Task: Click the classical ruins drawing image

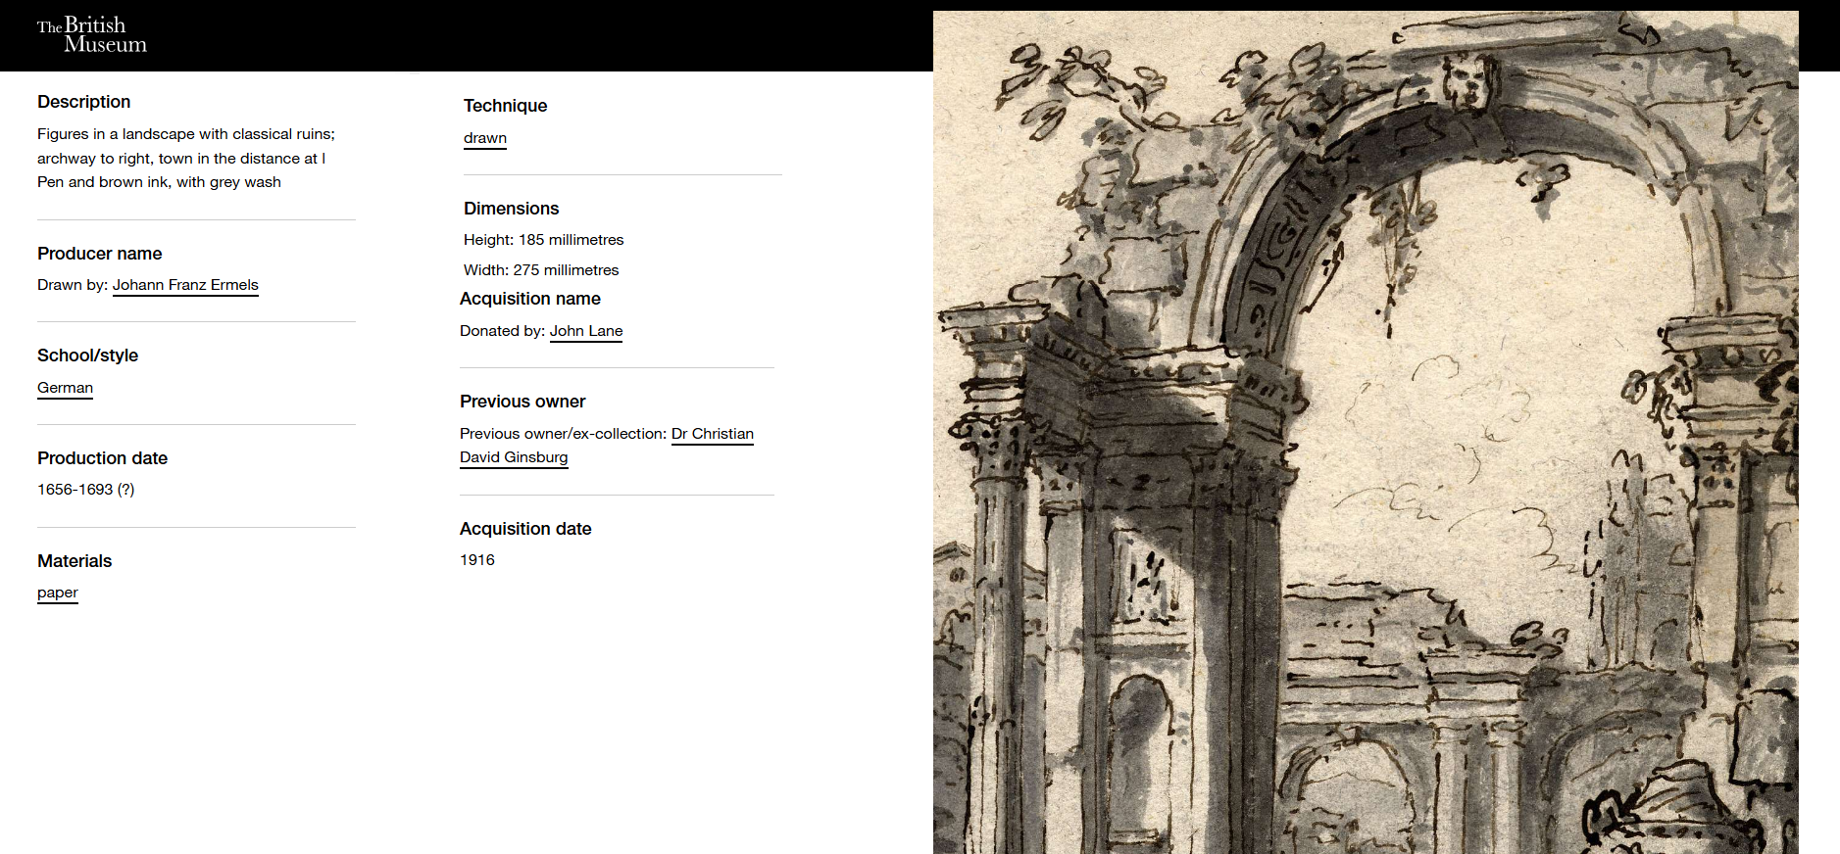Action: coord(1365,432)
